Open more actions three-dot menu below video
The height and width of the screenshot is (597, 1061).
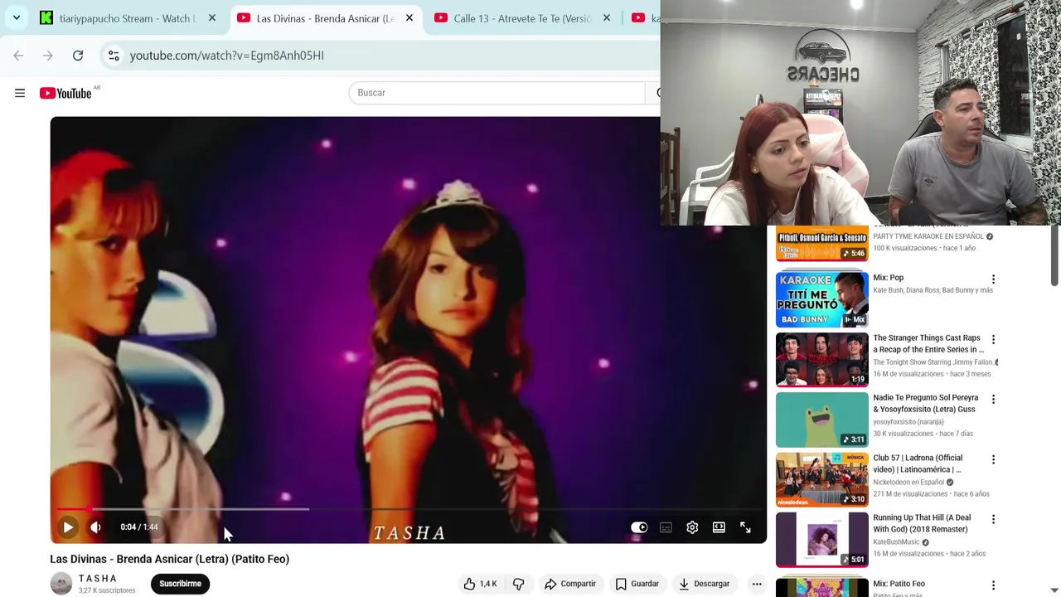coord(757,584)
